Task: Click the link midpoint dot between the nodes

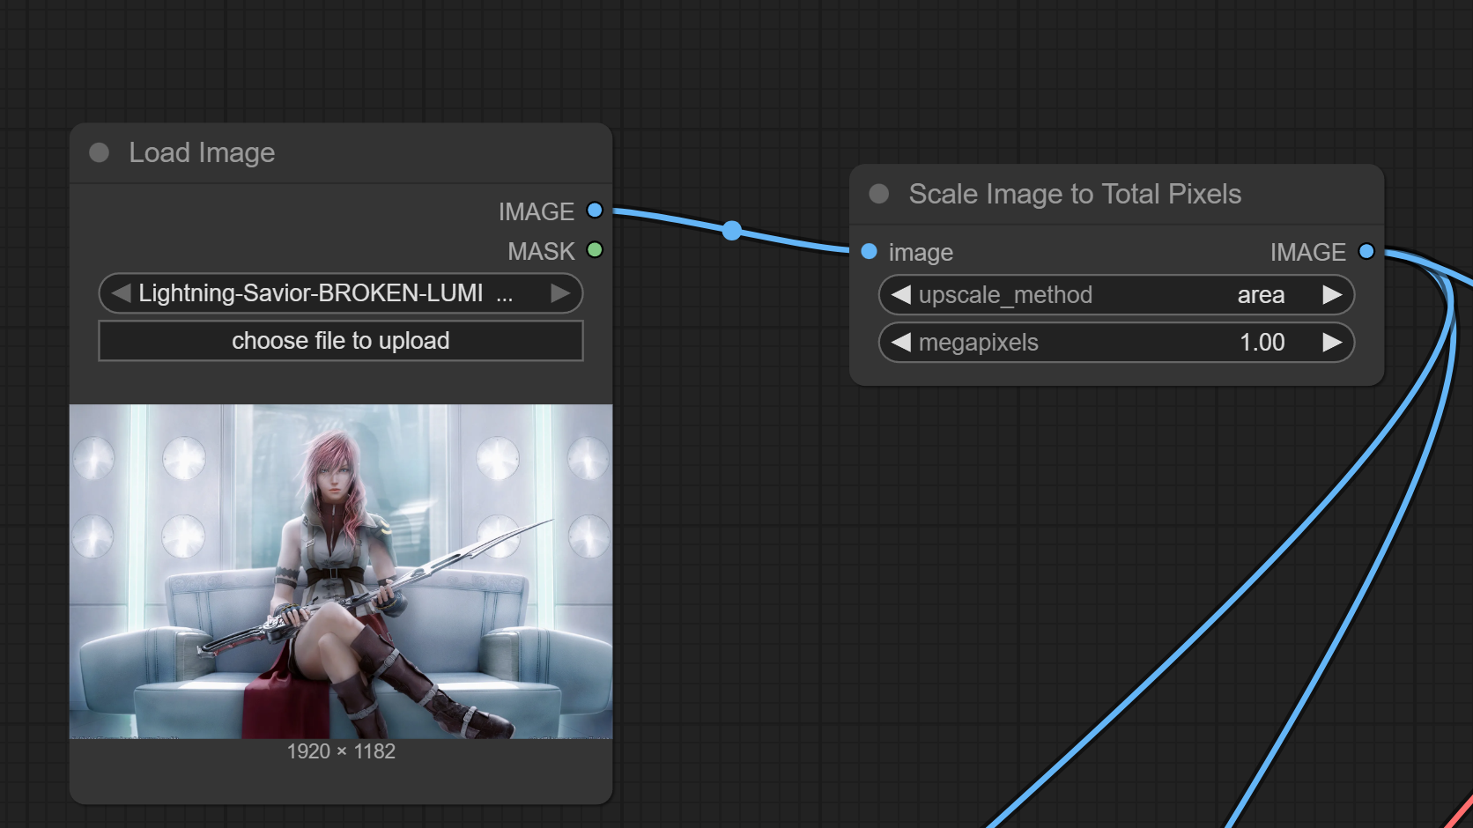Action: (732, 231)
